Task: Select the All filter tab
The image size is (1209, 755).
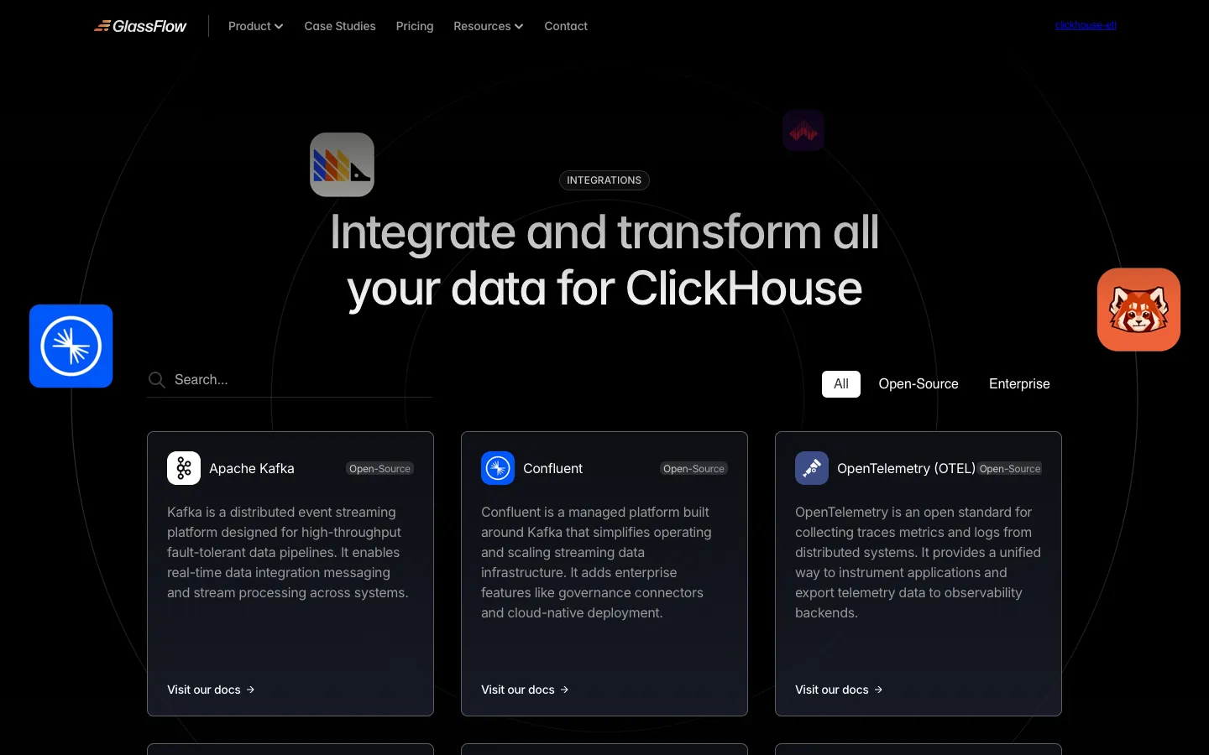Action: click(x=841, y=383)
